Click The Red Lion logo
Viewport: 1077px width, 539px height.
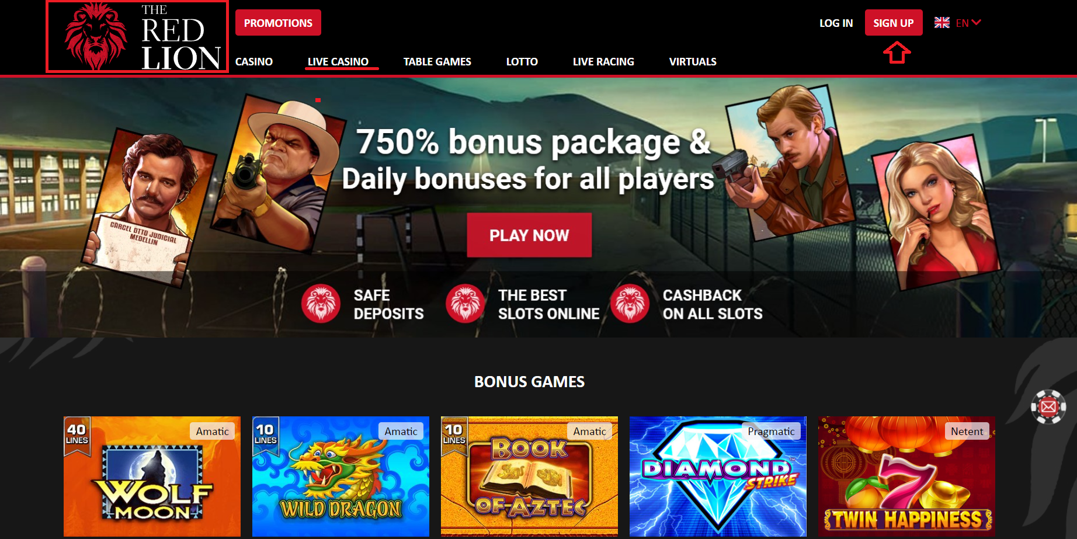(137, 37)
